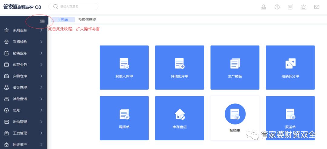Open the 其他入库单 tile icon
This screenshot has width=327, height=149.
pos(124,63)
